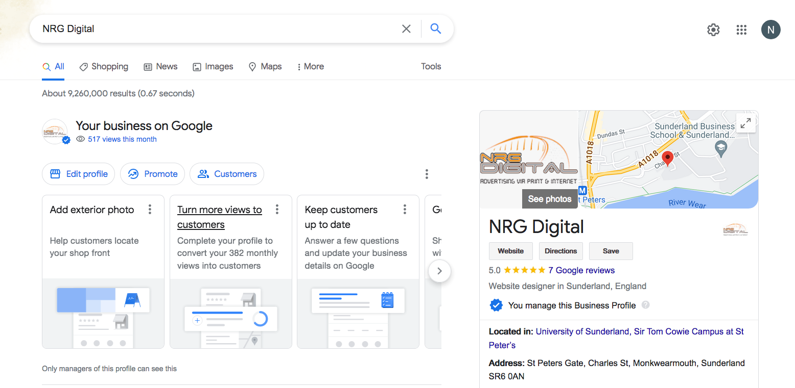The width and height of the screenshot is (795, 388).
Task: Click the blue verified badge icon
Action: click(496, 305)
